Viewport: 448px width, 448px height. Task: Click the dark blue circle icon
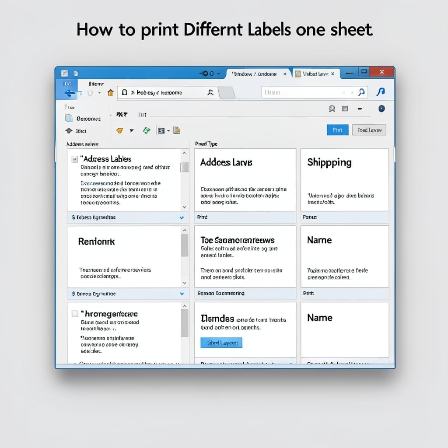point(381,108)
